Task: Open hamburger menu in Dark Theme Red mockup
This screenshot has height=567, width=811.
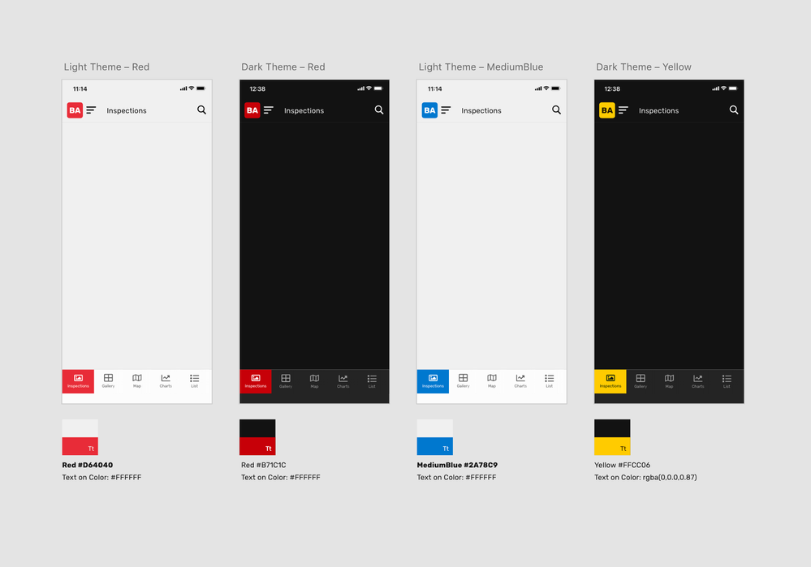Action: click(269, 110)
